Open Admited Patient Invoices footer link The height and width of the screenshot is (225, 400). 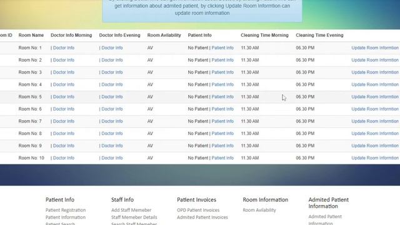point(202,217)
